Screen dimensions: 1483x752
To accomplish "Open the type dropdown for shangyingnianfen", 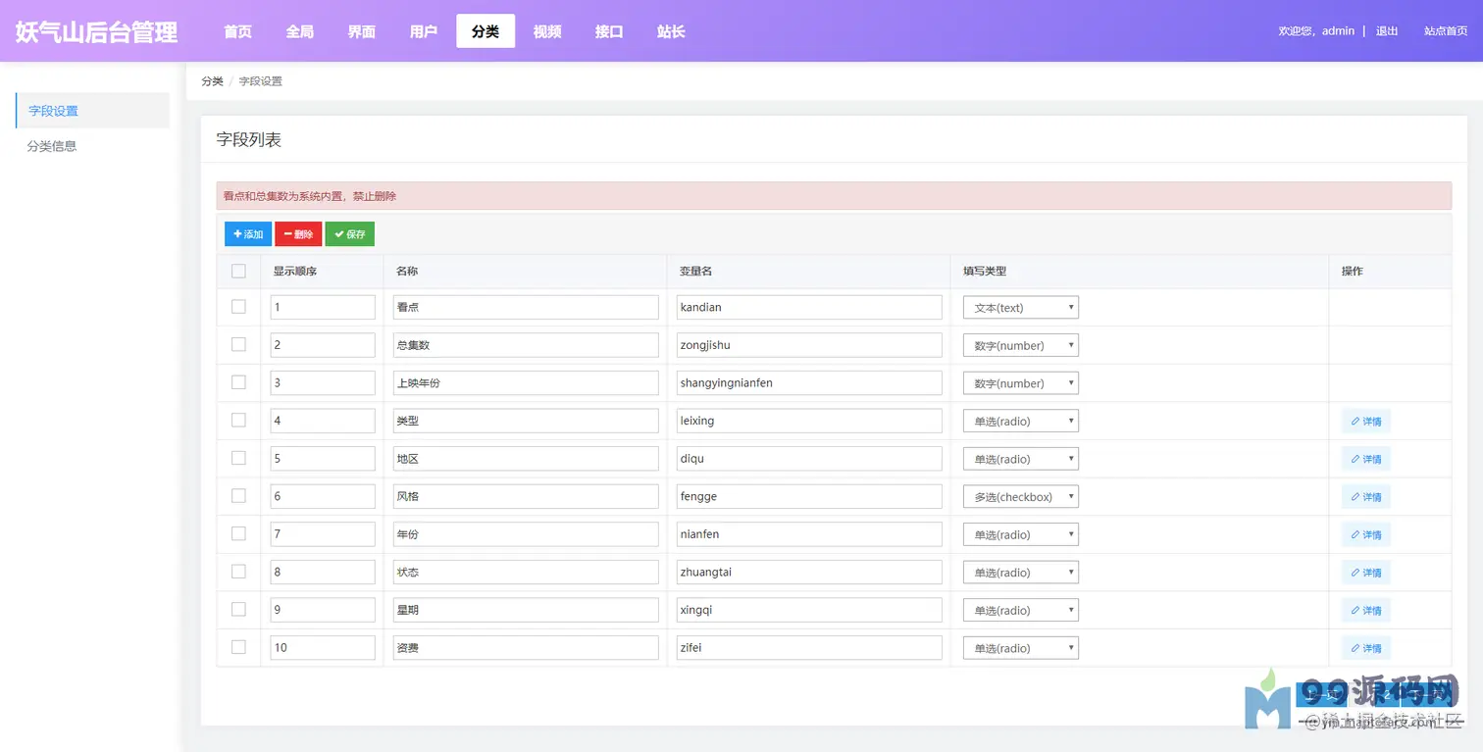I will coord(1020,382).
